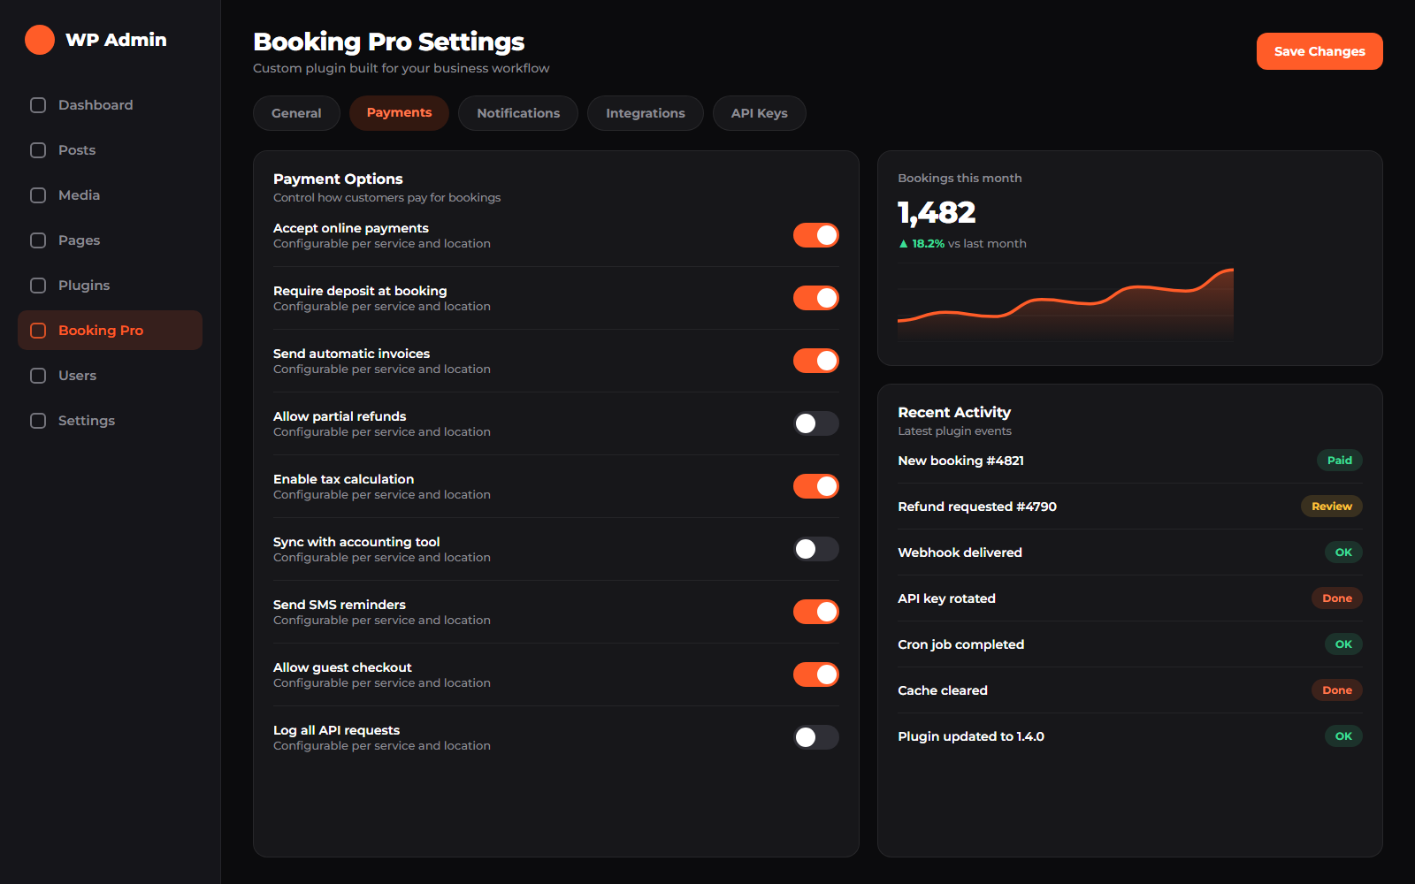Select the 'New booking #4821' activity entry

click(1130, 461)
